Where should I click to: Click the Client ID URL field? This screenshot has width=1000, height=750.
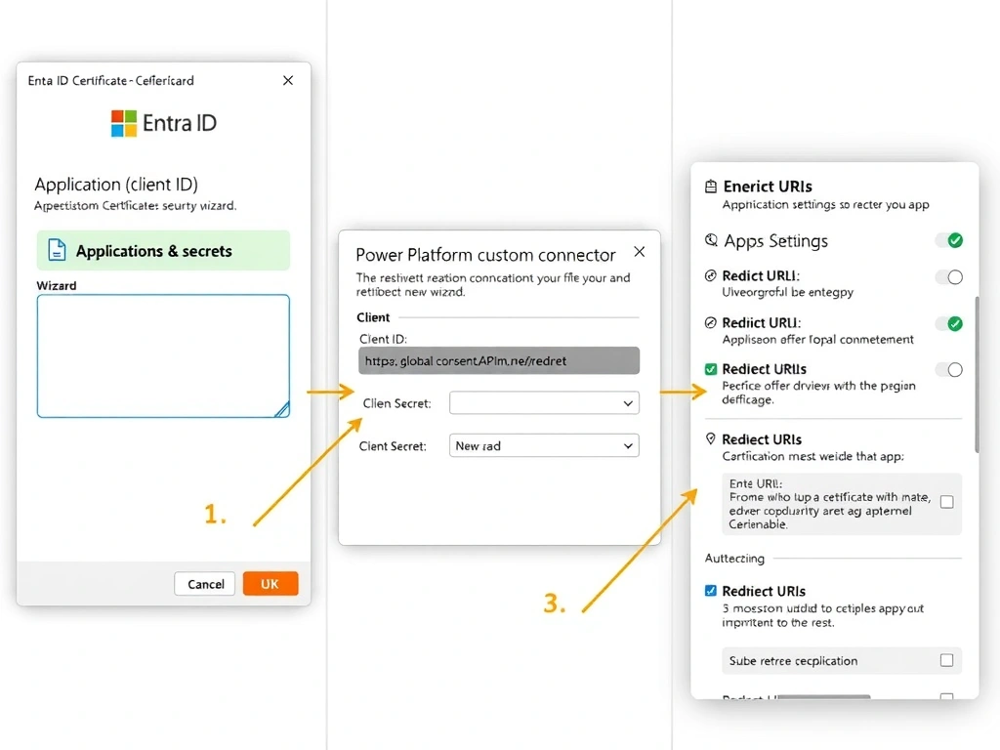coord(499,360)
